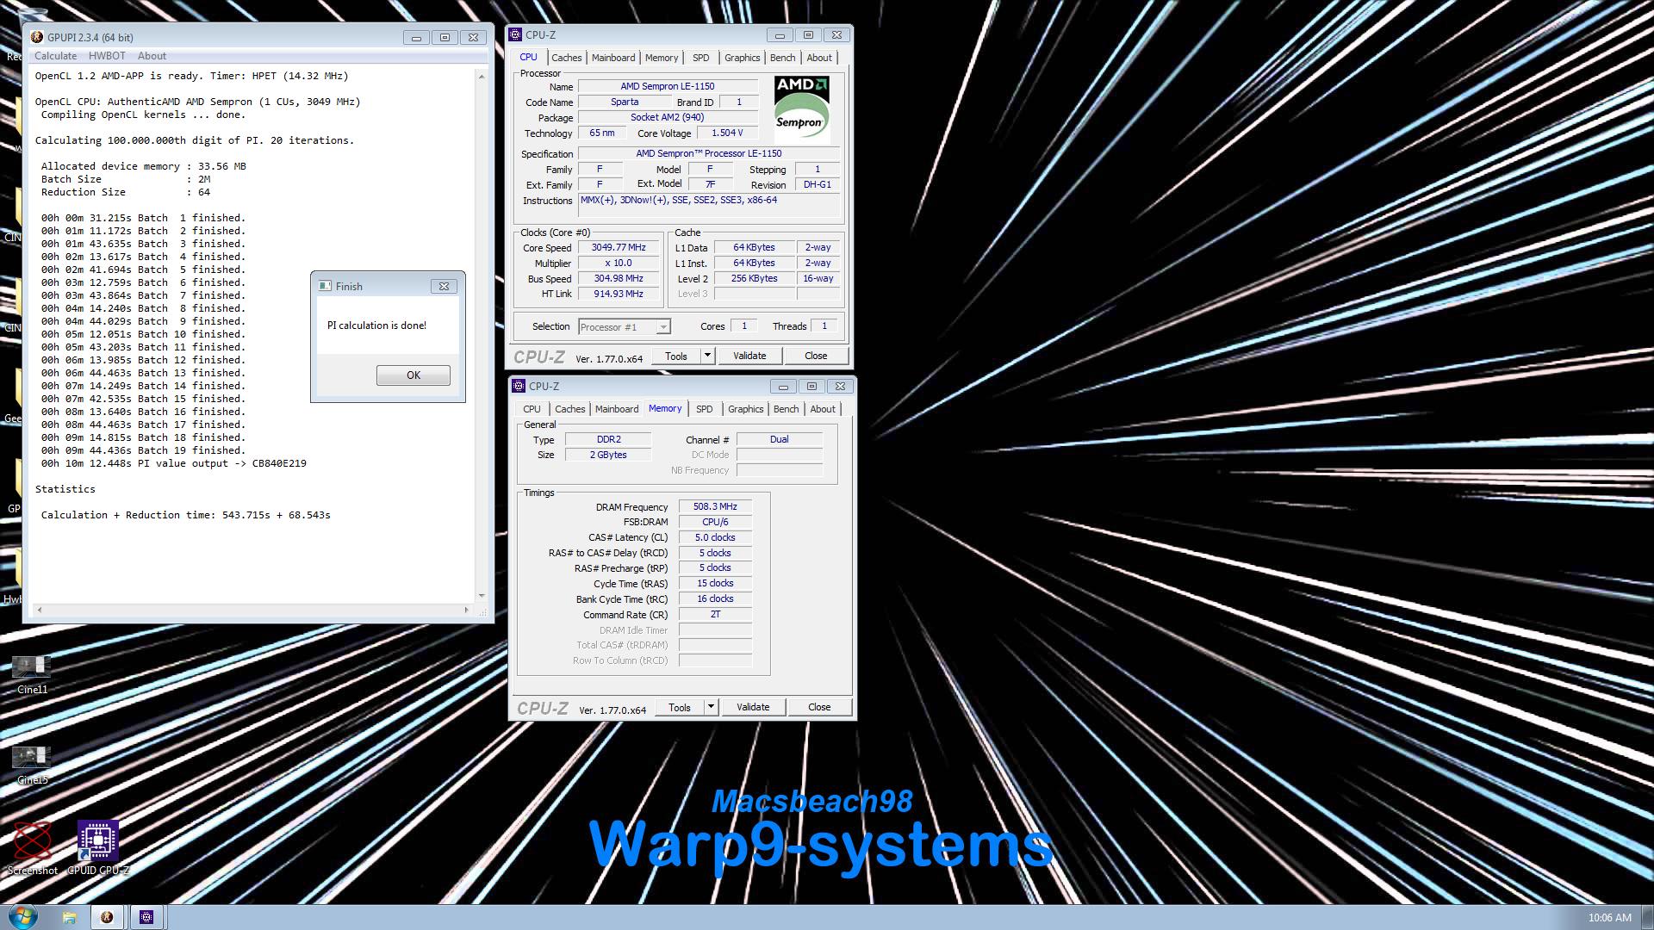The height and width of the screenshot is (930, 1654).
Task: Switch to Caches tab in bottom CPU-Z
Action: coord(569,409)
